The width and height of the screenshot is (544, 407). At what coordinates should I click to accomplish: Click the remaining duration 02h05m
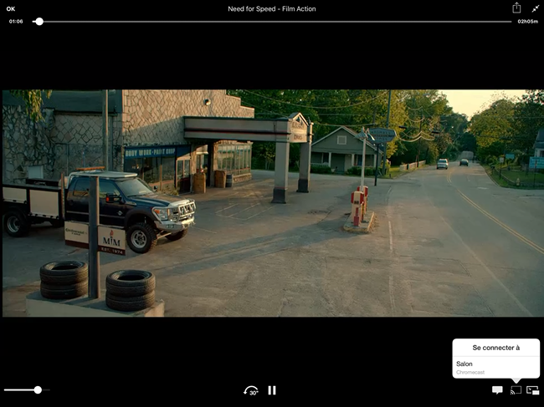pos(528,22)
